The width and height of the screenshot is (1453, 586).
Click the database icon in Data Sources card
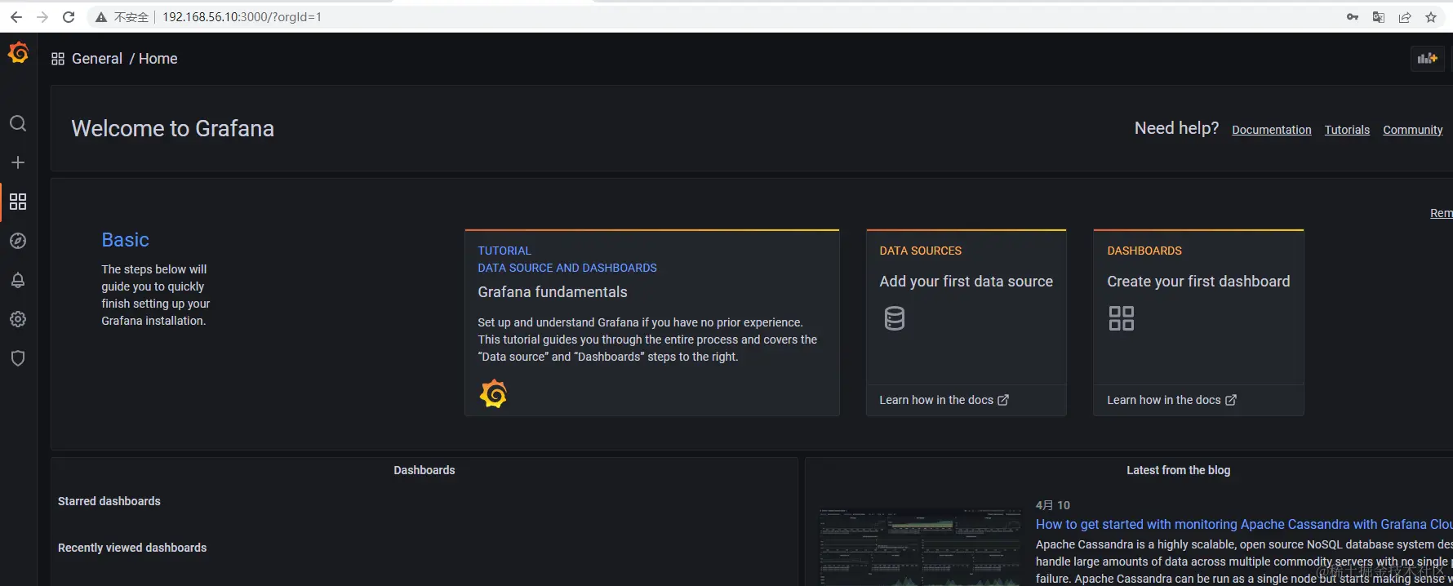point(895,318)
